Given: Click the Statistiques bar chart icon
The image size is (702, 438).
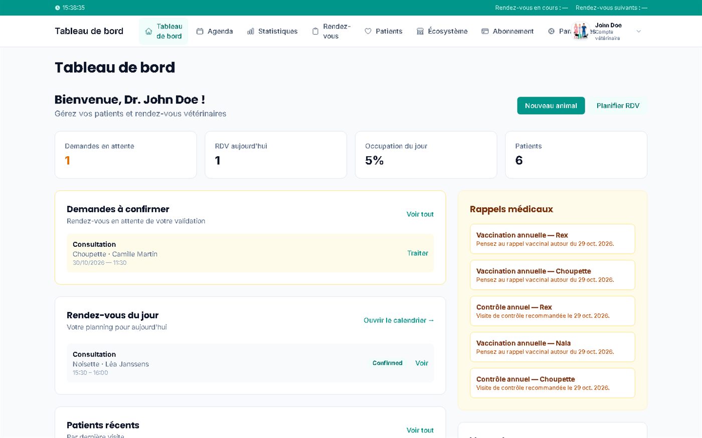Looking at the screenshot, I should coord(250,31).
